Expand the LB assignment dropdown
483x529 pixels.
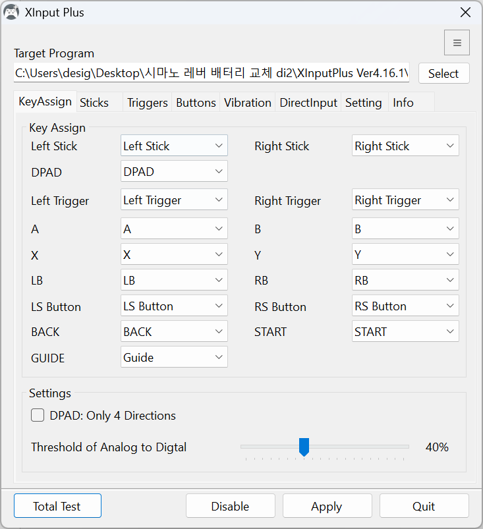pyautogui.click(x=174, y=280)
